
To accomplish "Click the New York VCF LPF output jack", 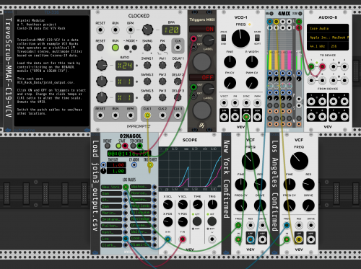I will 251,239.
